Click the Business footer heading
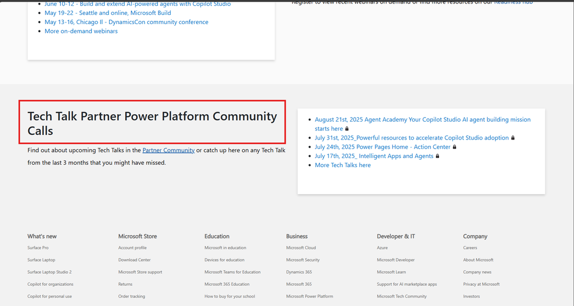The image size is (574, 306). click(x=296, y=237)
